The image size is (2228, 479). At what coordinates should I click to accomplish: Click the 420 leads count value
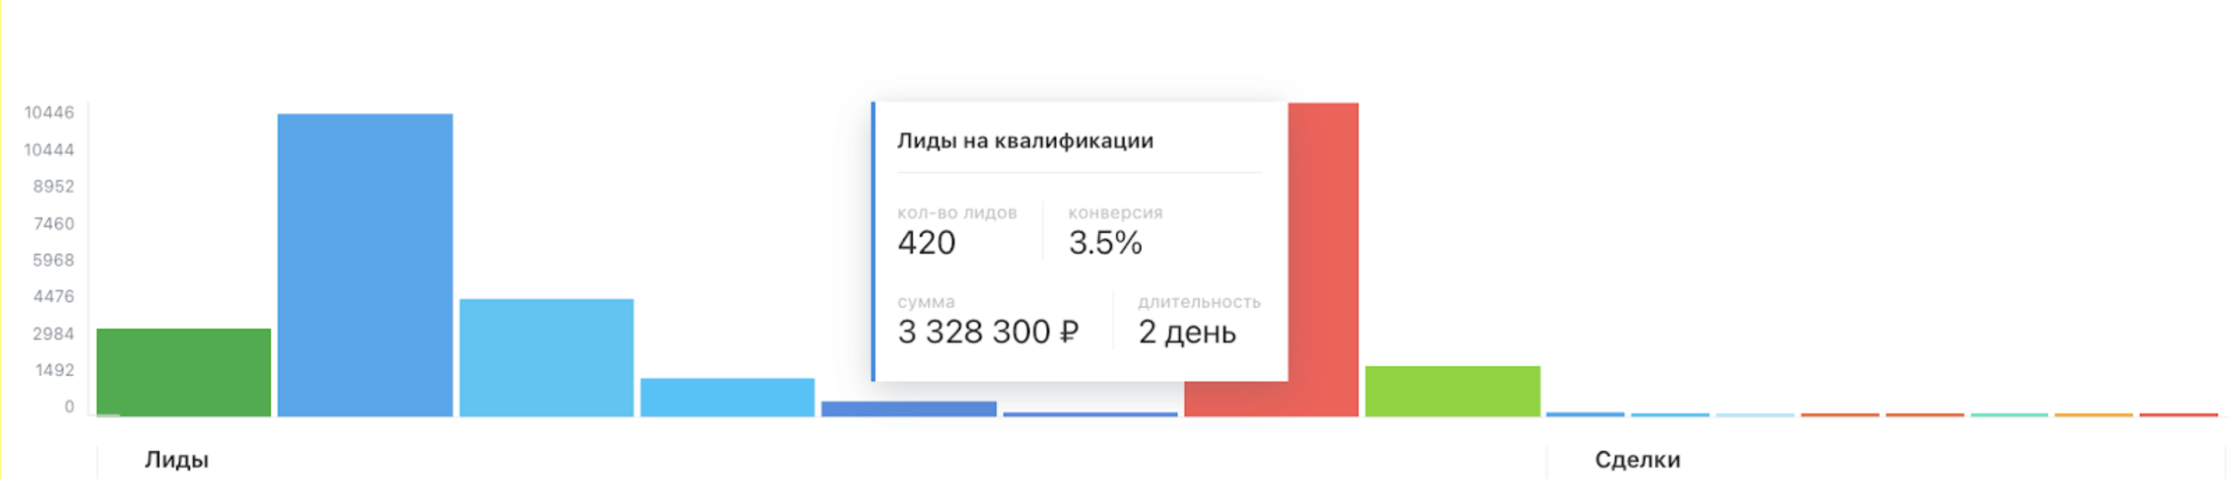click(926, 244)
